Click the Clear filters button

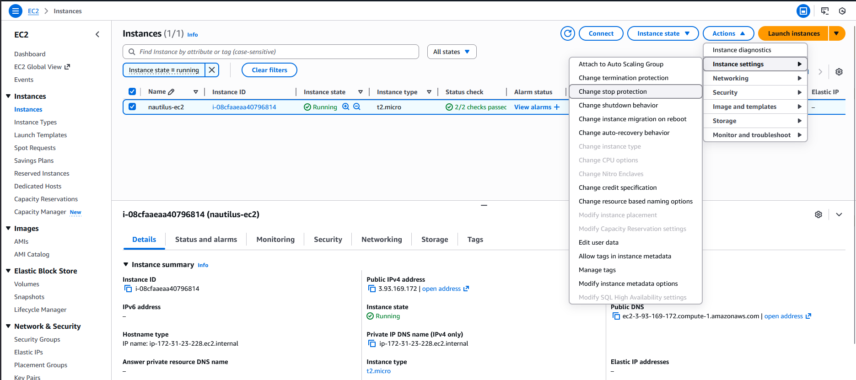[x=269, y=70]
